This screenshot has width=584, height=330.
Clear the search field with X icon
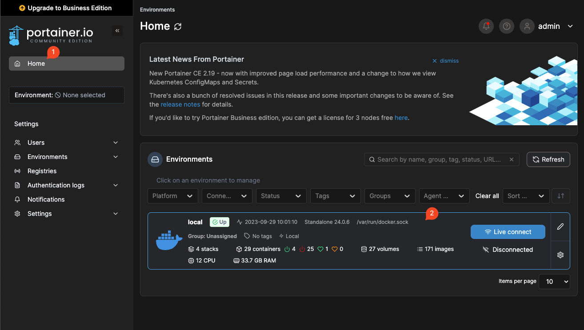pyautogui.click(x=512, y=159)
